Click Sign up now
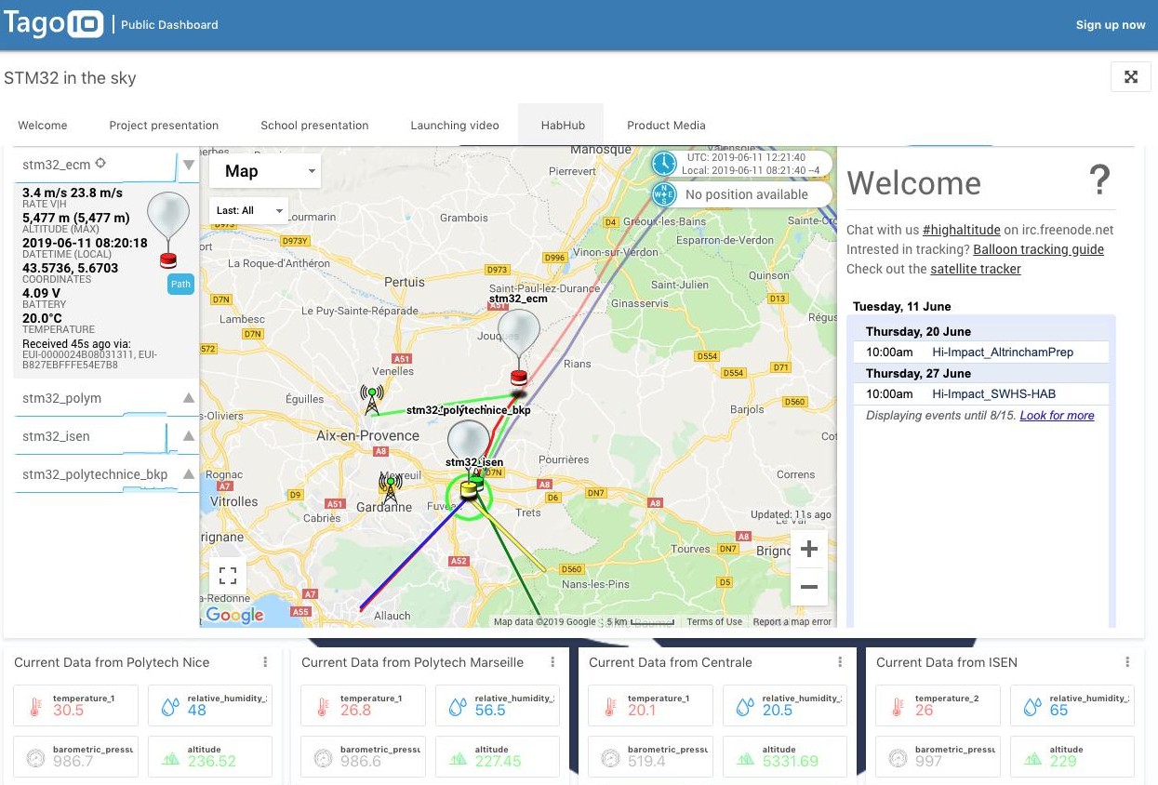The width and height of the screenshot is (1158, 785). (x=1111, y=25)
